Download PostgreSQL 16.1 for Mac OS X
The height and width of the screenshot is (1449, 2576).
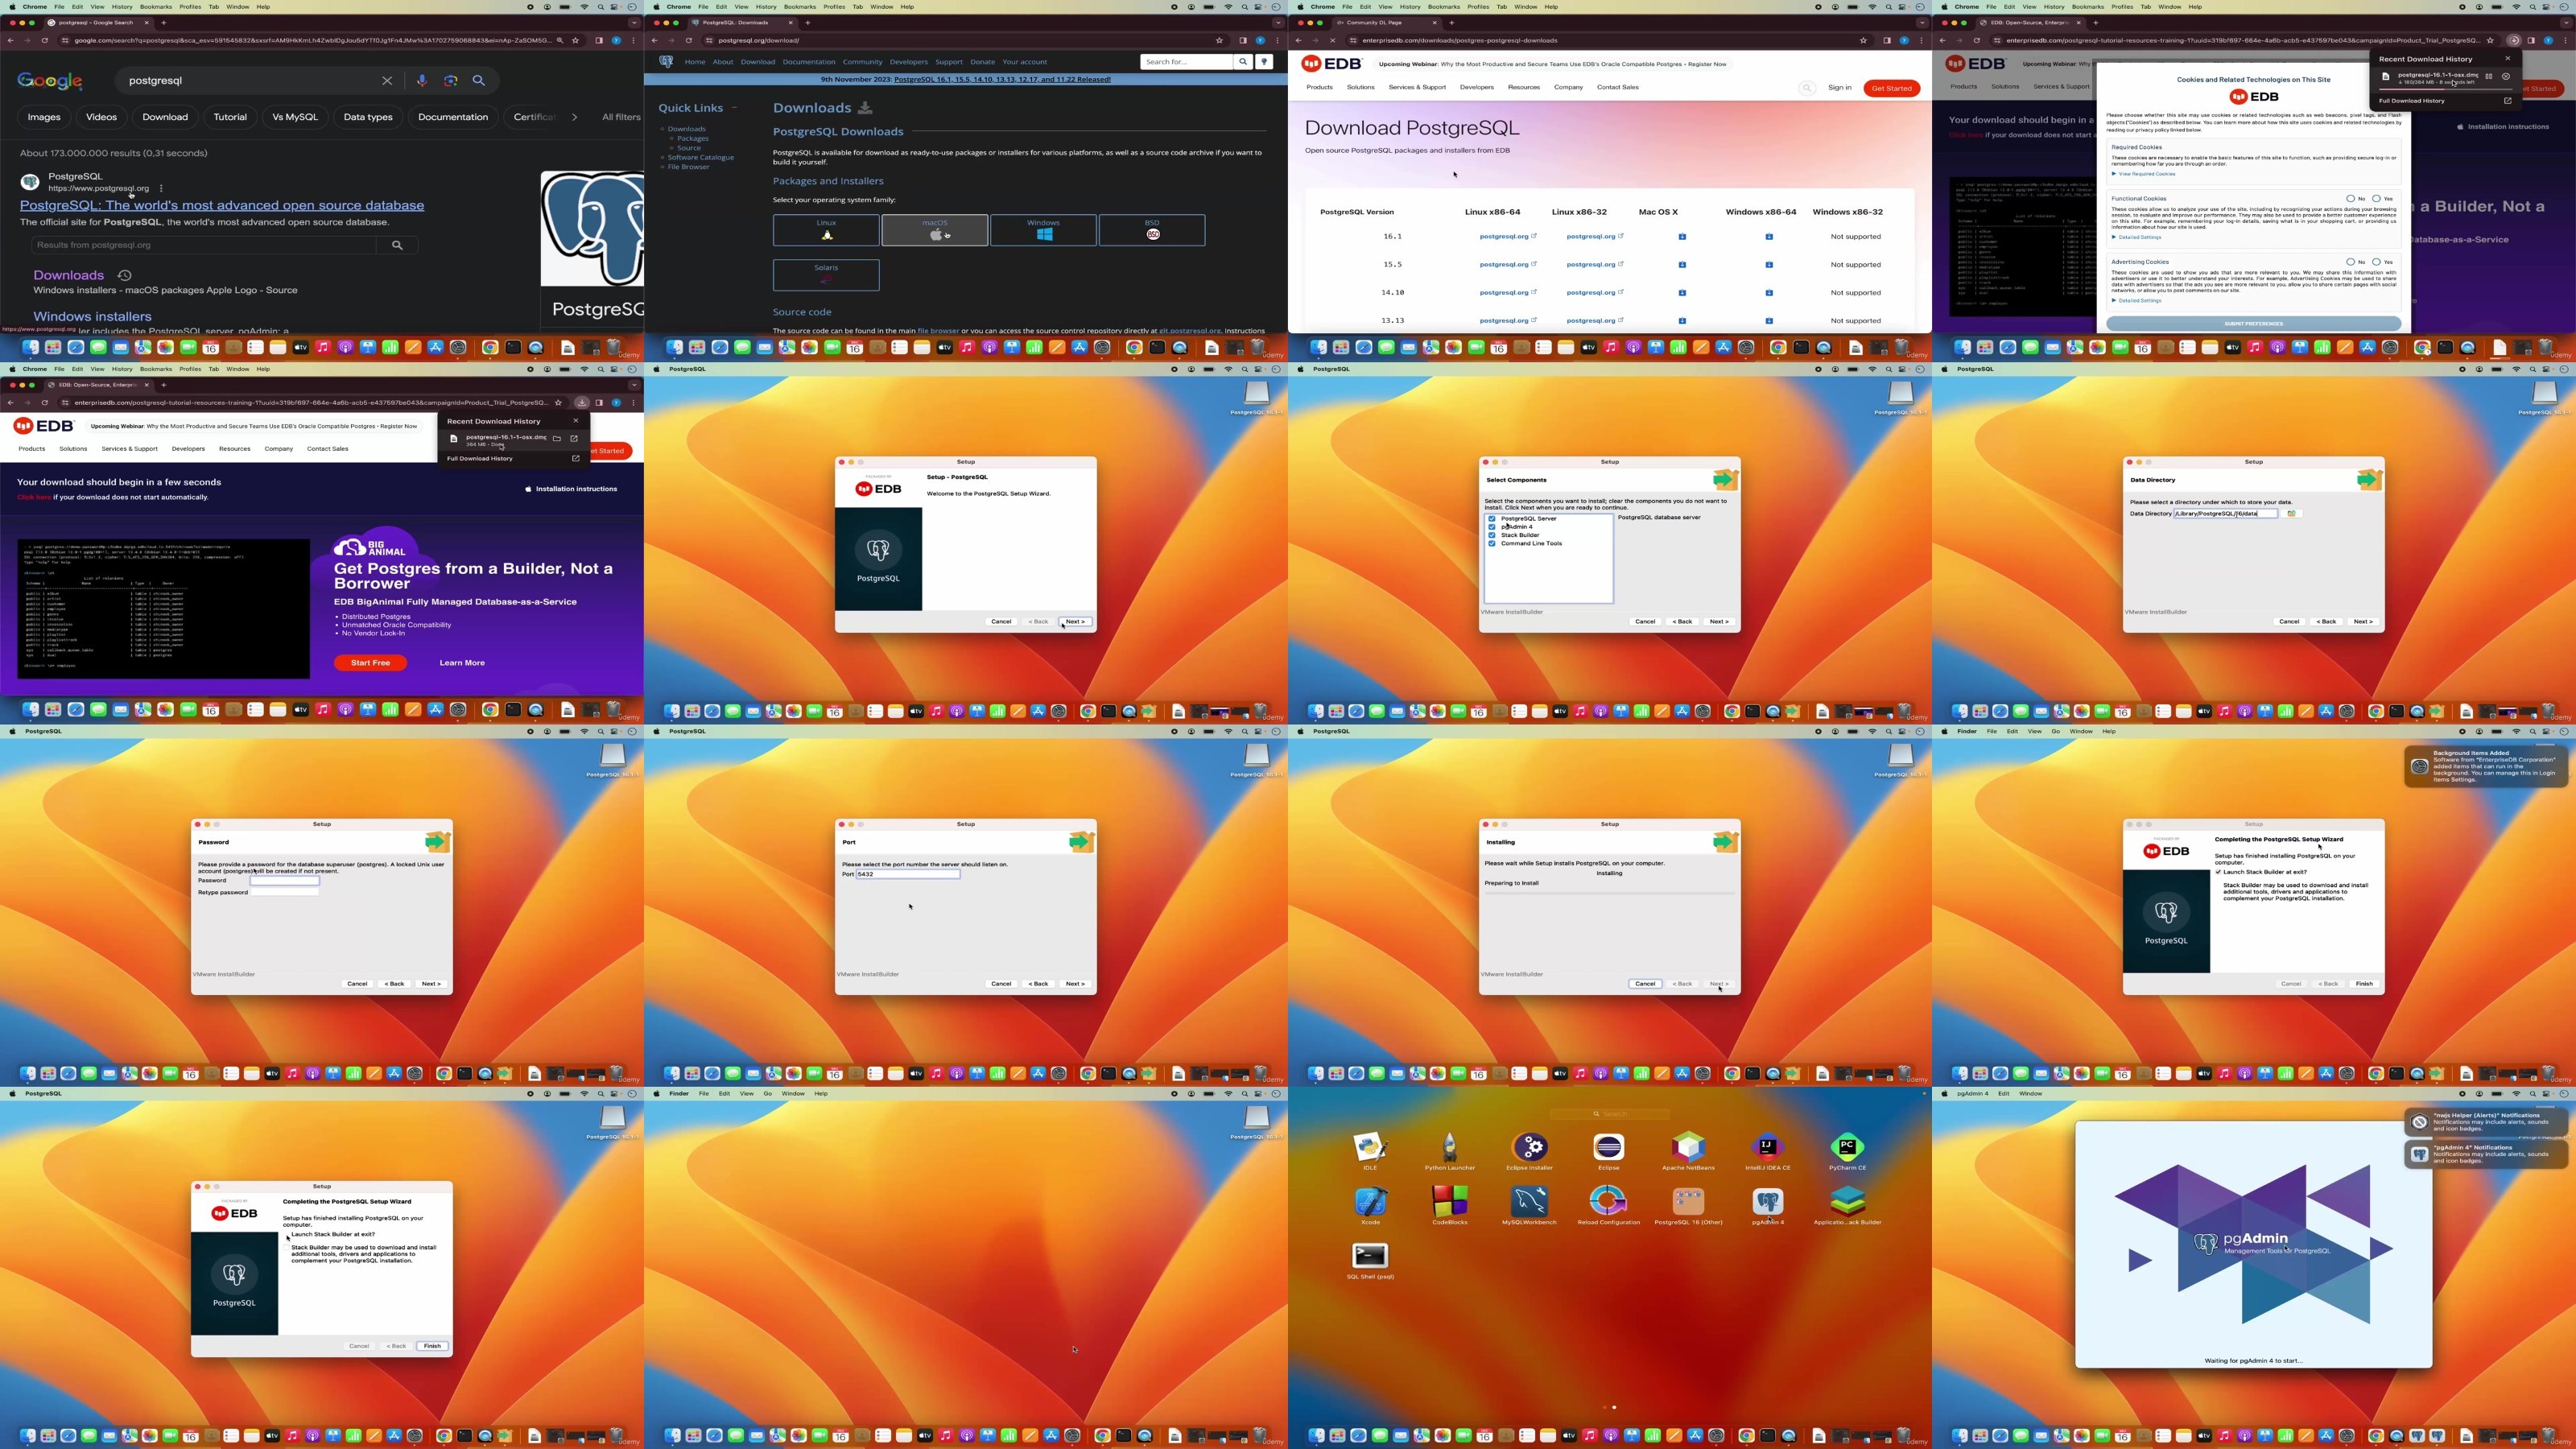pyautogui.click(x=1682, y=237)
